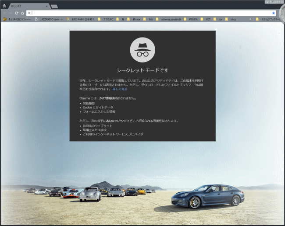This screenshot has width=285, height=226.
Task: Click the large incognito spy icon
Action: pyautogui.click(x=142, y=50)
